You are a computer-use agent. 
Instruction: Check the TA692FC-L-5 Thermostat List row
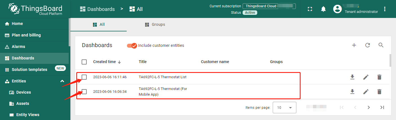pos(84,77)
